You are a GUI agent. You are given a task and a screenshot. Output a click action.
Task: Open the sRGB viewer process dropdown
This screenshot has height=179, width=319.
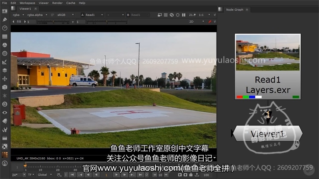66,15
